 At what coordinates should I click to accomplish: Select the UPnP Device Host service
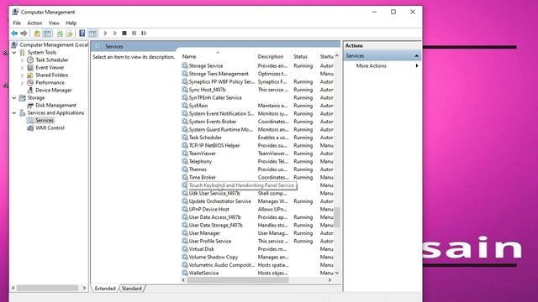[257, 209]
